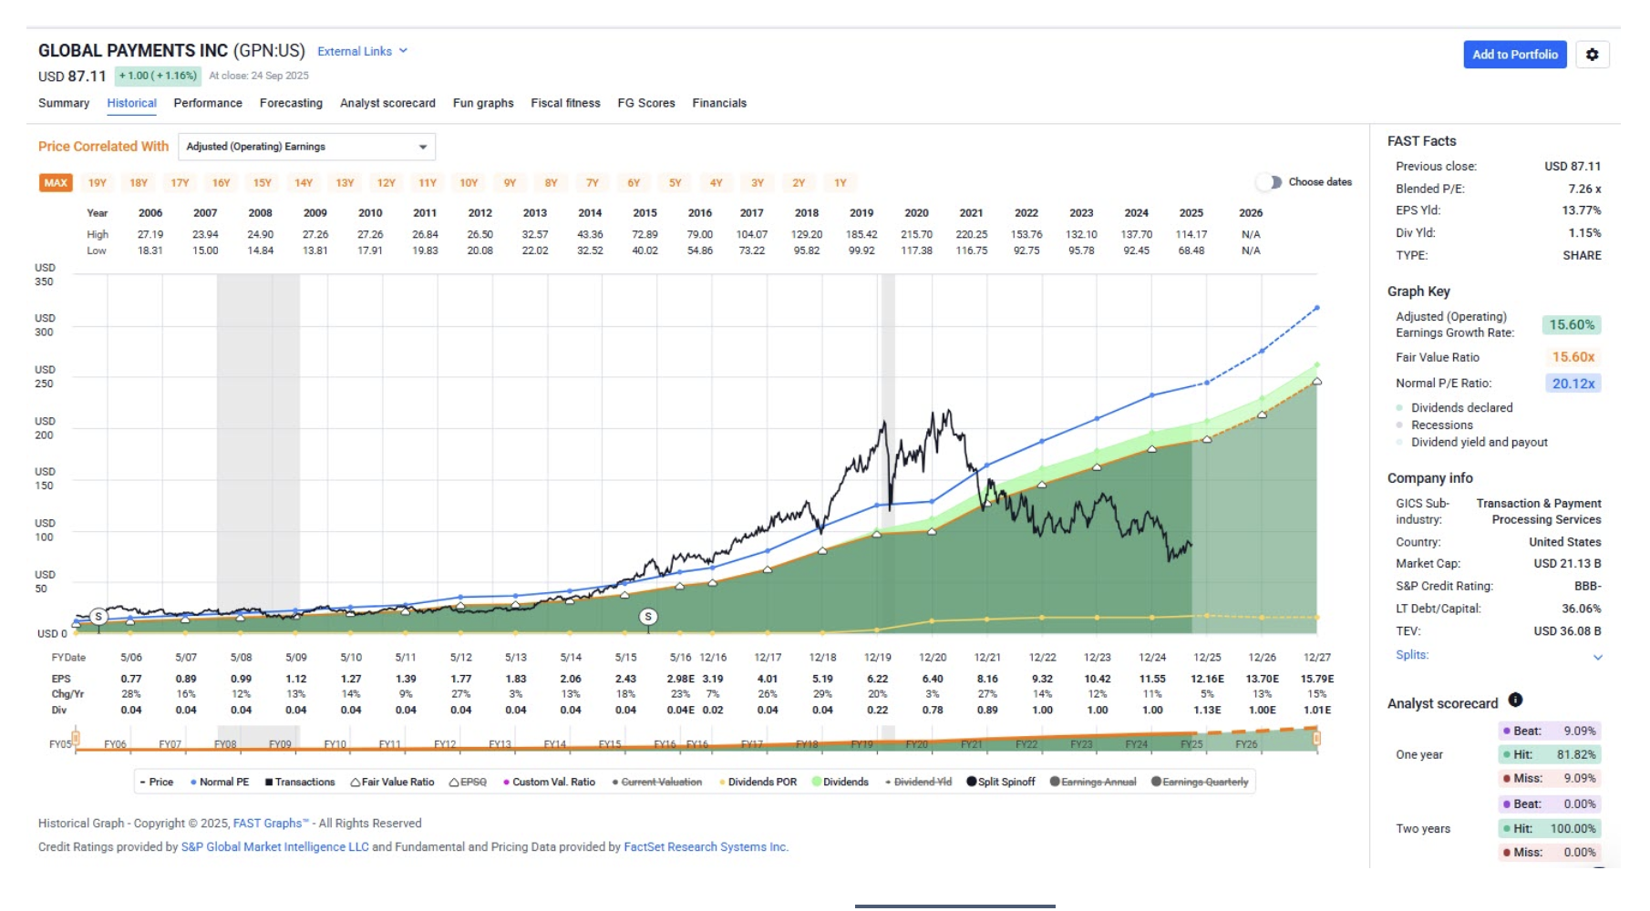Open FactSet Research Systems Inc. link
Image resolution: width=1650 pixels, height=911 pixels.
pos(706,847)
